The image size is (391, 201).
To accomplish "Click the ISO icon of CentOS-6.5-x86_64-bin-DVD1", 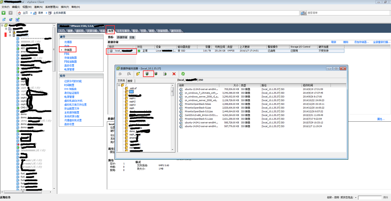I will (181, 115).
